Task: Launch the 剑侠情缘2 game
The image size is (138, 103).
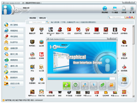Action: point(124,29)
